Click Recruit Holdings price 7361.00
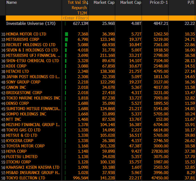 click(x=161, y=45)
